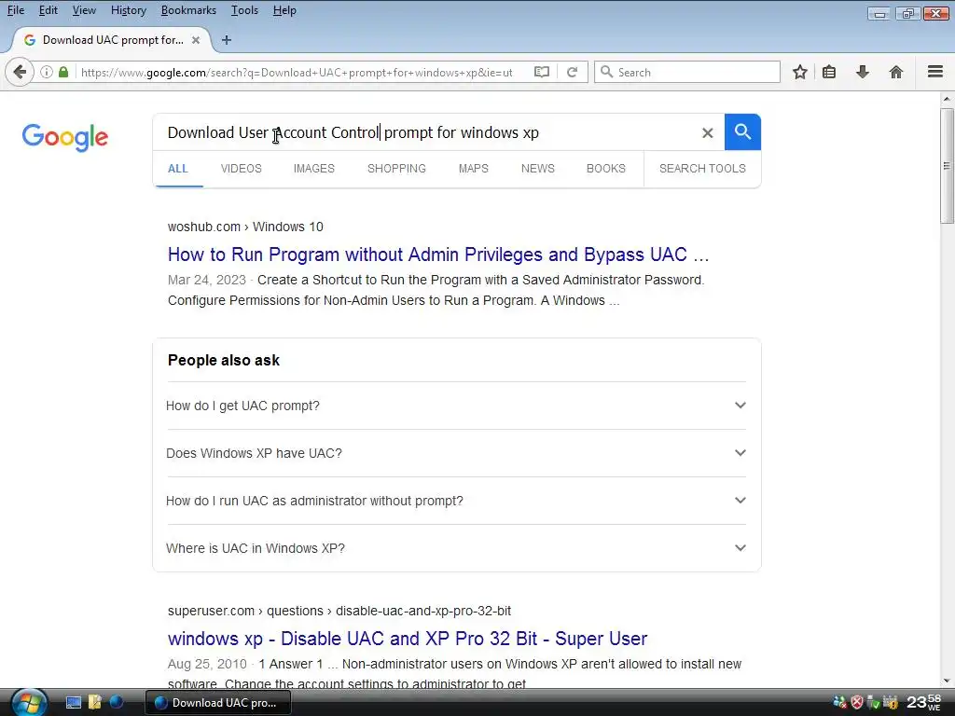Show bookmarks list icon in toolbar
The height and width of the screenshot is (716, 955).
click(x=829, y=72)
